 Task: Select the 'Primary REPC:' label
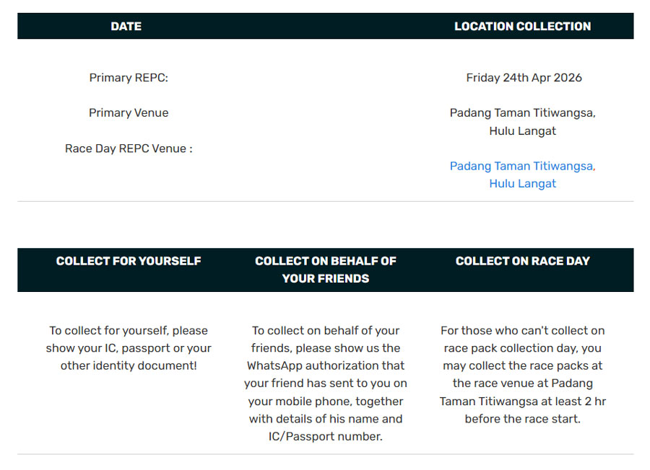click(x=129, y=78)
